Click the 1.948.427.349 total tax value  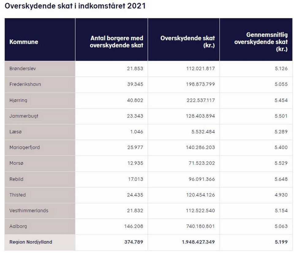click(x=198, y=242)
